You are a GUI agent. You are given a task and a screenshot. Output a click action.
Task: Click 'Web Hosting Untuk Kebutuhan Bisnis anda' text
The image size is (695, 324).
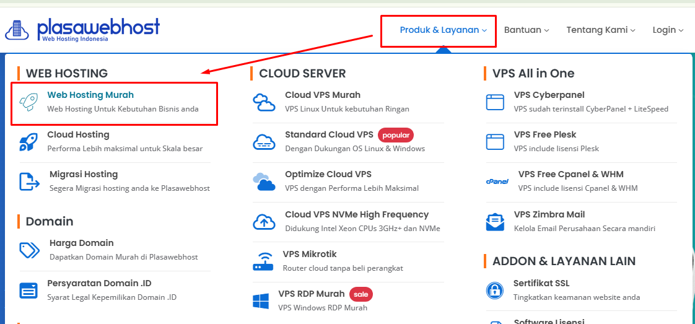[x=123, y=108]
